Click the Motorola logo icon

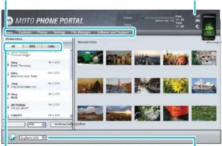[x=10, y=21]
